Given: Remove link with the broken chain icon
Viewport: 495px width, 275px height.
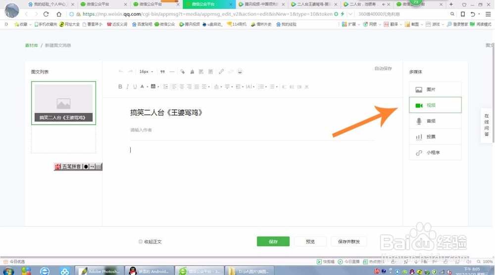Looking at the screenshot, I should [231, 72].
